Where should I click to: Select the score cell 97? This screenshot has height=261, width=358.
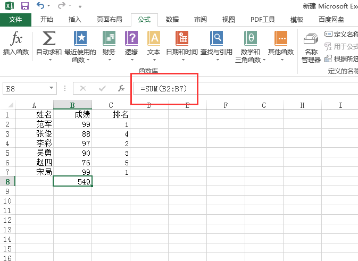[x=72, y=144]
